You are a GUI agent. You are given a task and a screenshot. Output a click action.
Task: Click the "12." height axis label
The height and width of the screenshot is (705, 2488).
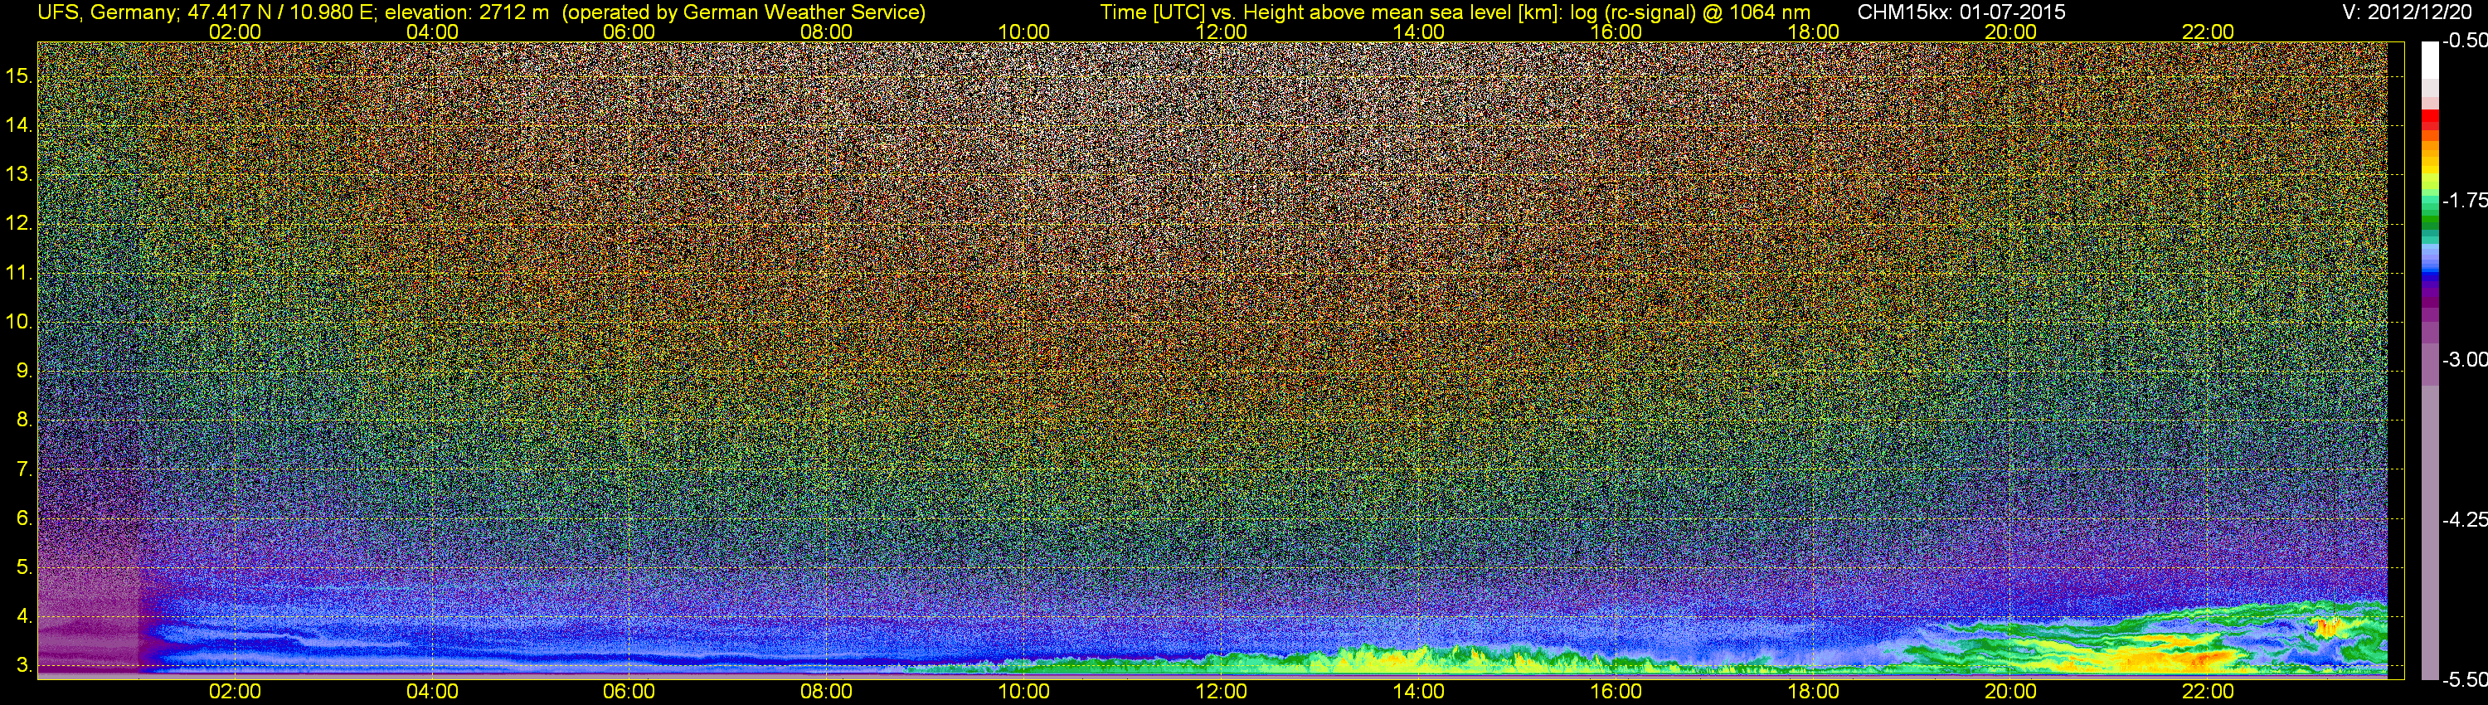[19, 224]
